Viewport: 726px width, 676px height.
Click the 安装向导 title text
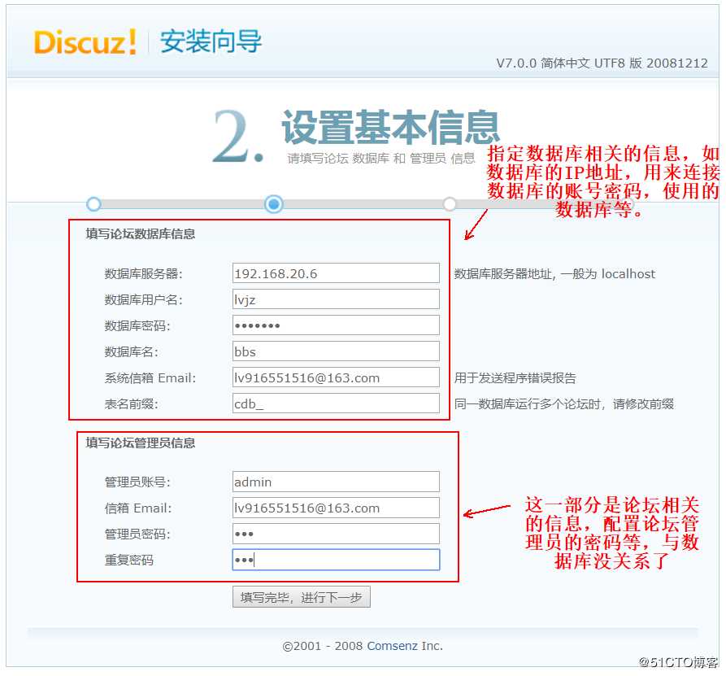[x=211, y=41]
